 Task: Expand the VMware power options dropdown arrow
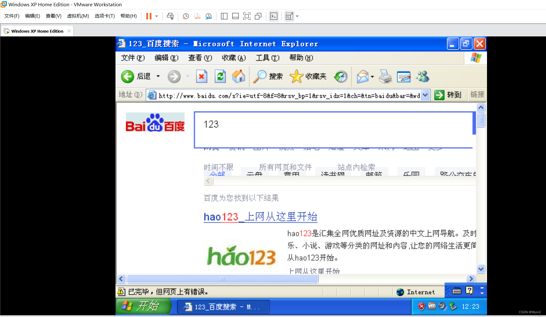(157, 16)
